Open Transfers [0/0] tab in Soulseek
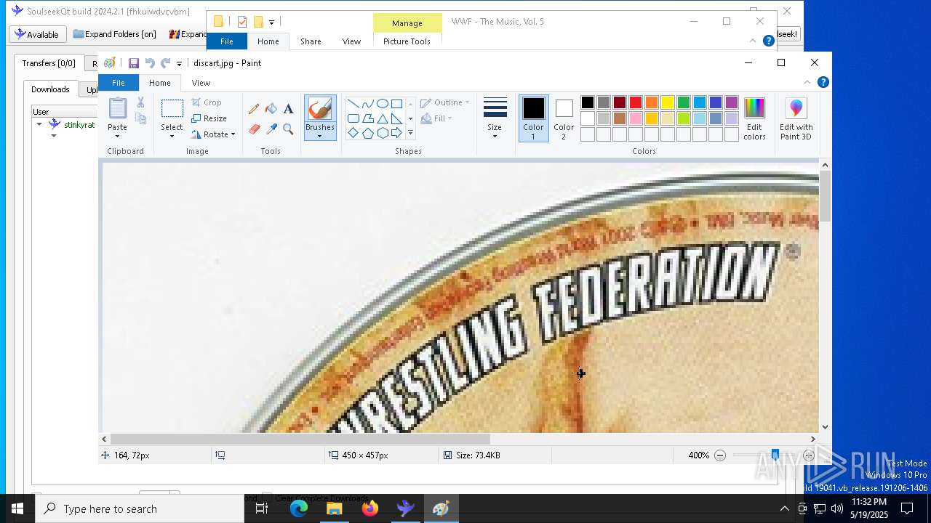931x523 pixels. (49, 63)
